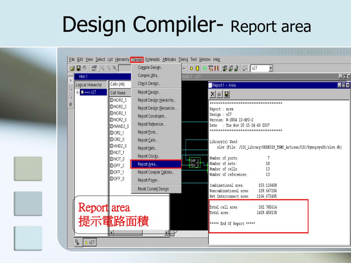Open the Cells (All) selector
This screenshot has width=351, height=263.
(x=120, y=84)
